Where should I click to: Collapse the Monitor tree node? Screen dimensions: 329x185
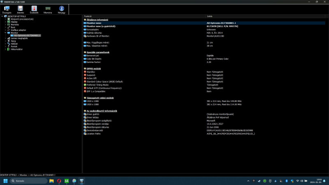tap(5, 33)
